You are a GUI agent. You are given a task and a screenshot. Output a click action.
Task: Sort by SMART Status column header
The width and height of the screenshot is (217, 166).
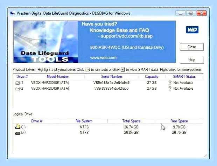(184, 77)
